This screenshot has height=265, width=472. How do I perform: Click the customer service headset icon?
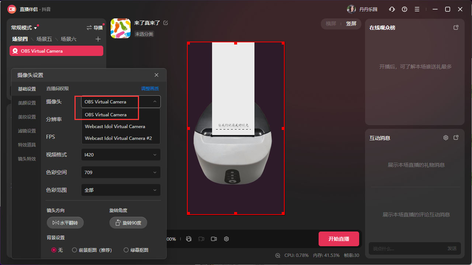tap(392, 9)
